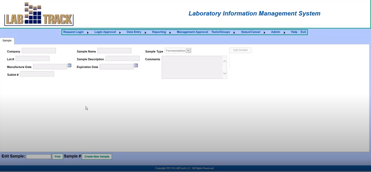Select the Sample tab

[x=7, y=40]
